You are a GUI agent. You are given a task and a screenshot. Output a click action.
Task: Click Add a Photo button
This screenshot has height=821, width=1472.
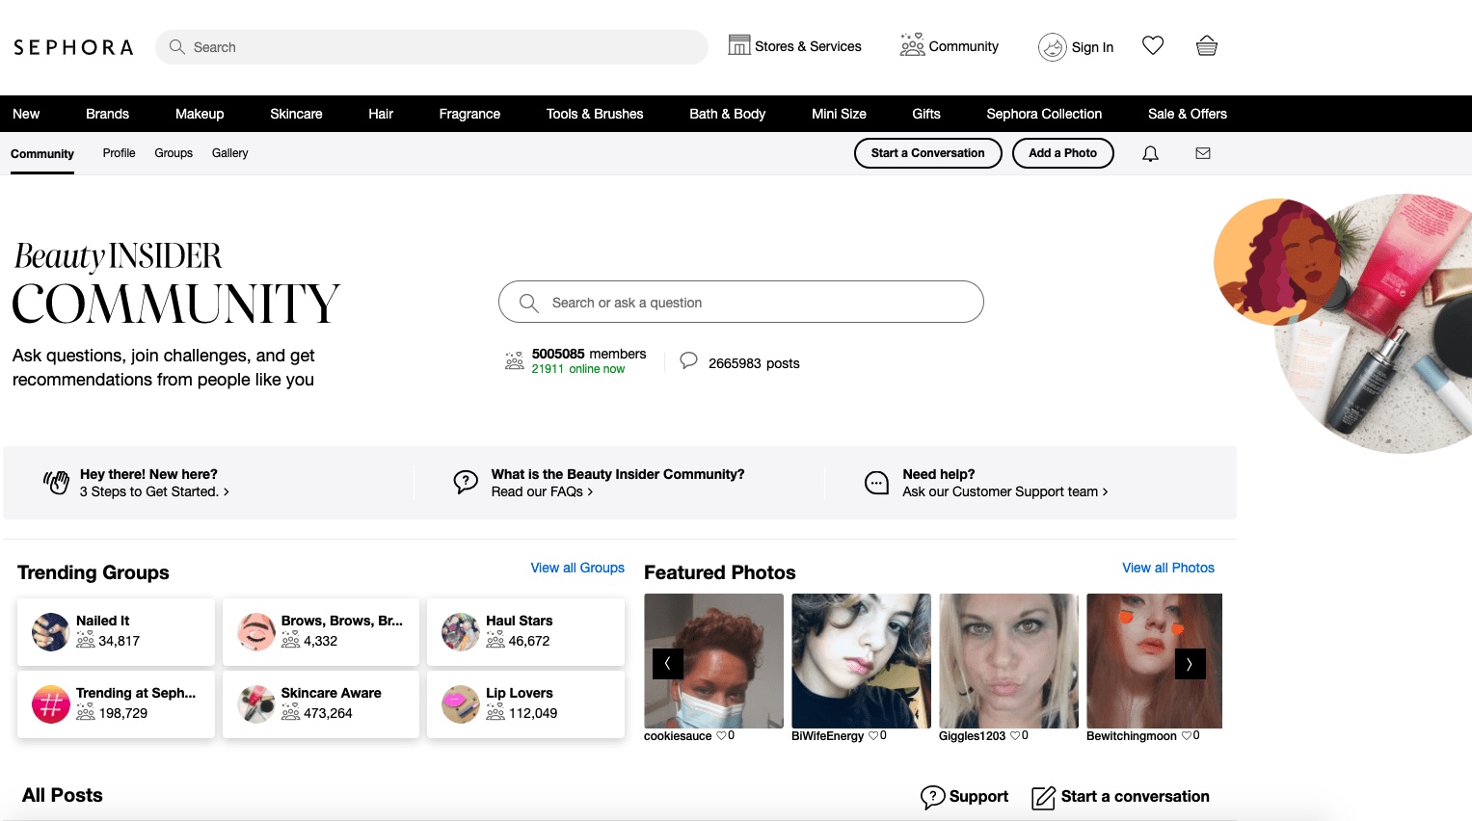(x=1063, y=153)
